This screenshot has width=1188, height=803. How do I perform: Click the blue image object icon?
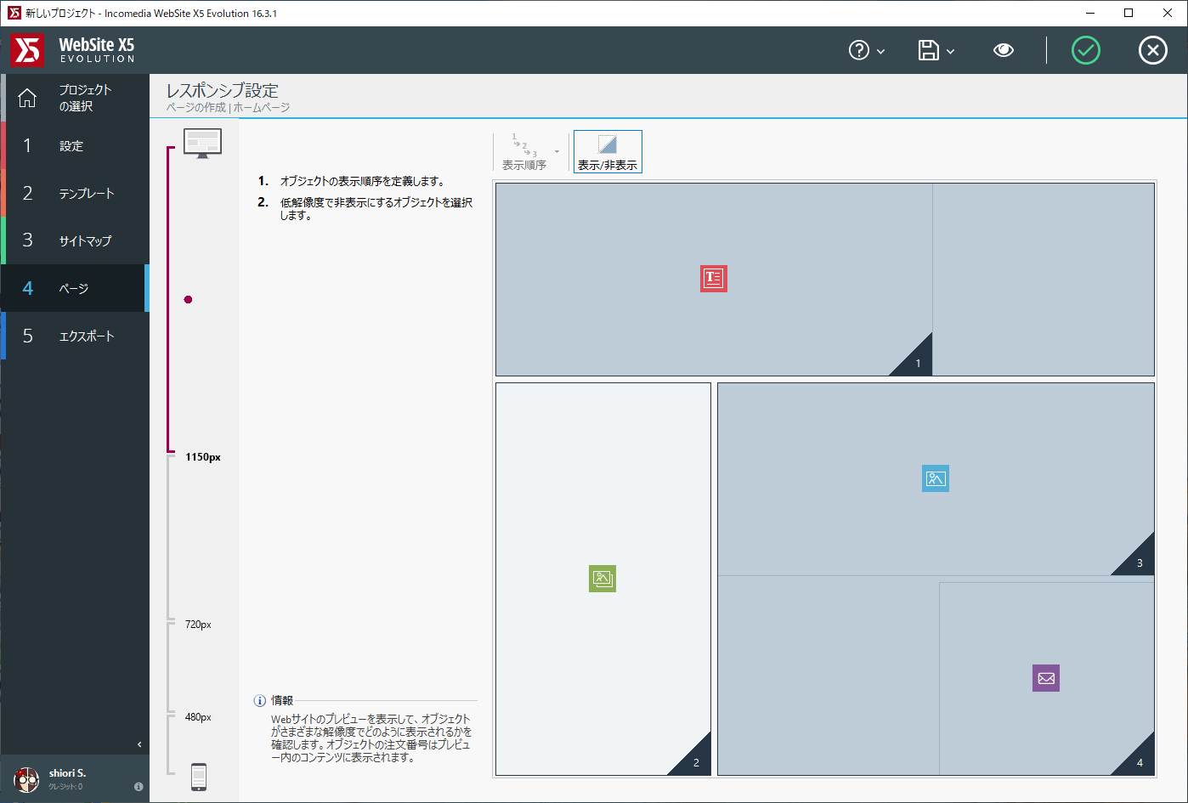click(935, 478)
